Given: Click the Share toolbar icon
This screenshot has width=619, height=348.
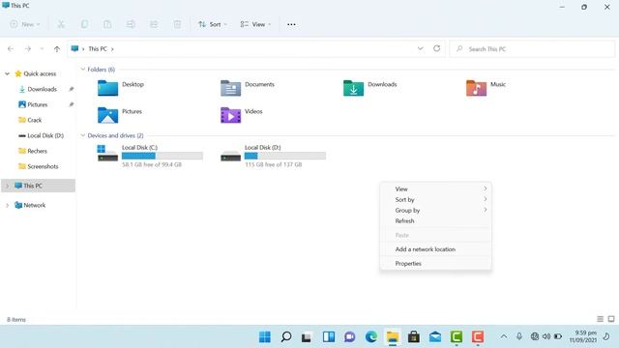Looking at the screenshot, I should coord(154,24).
